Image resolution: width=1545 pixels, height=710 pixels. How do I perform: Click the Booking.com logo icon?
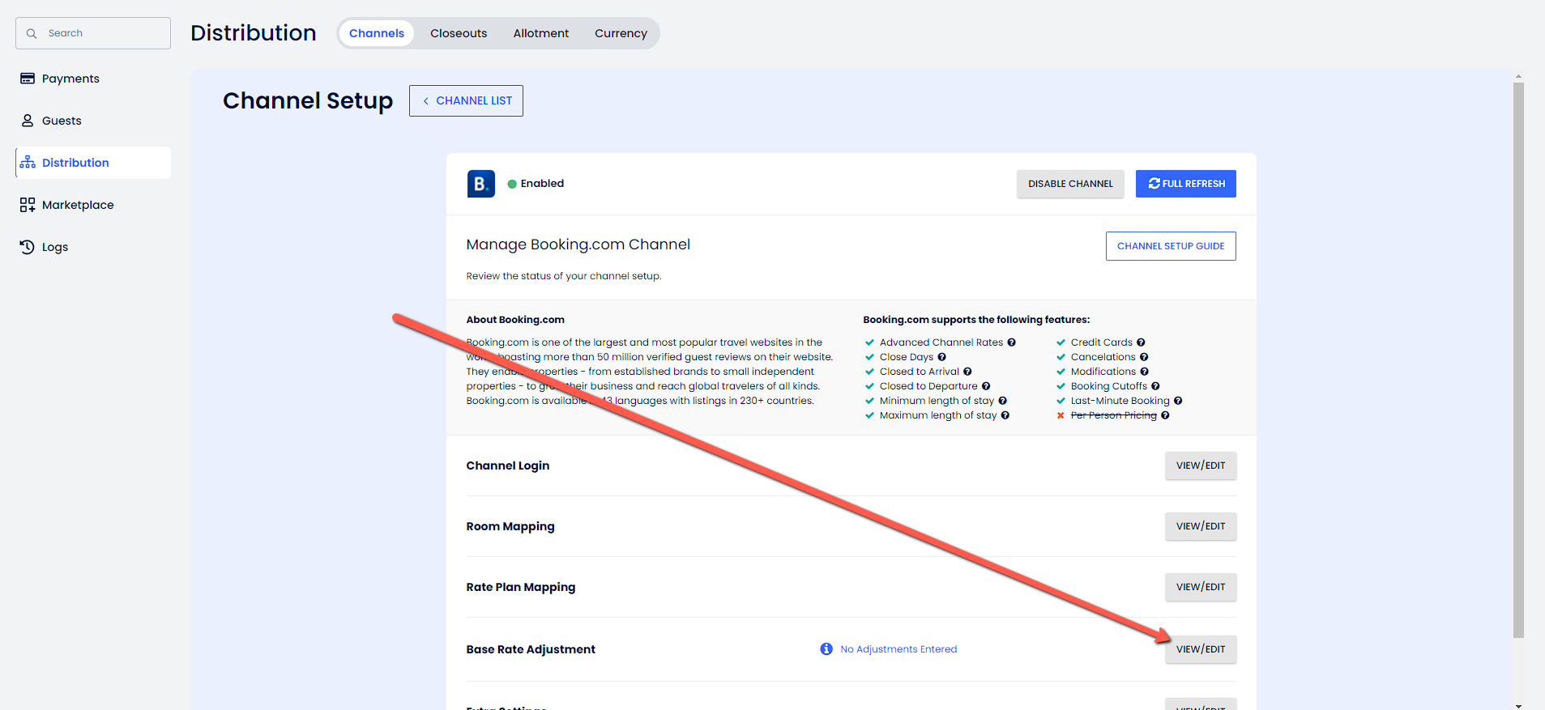(480, 184)
